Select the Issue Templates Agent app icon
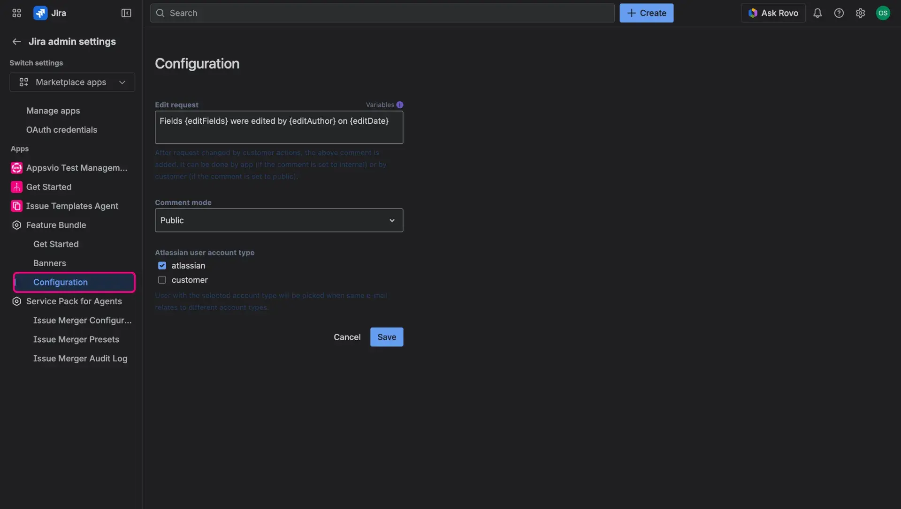 [x=16, y=206]
